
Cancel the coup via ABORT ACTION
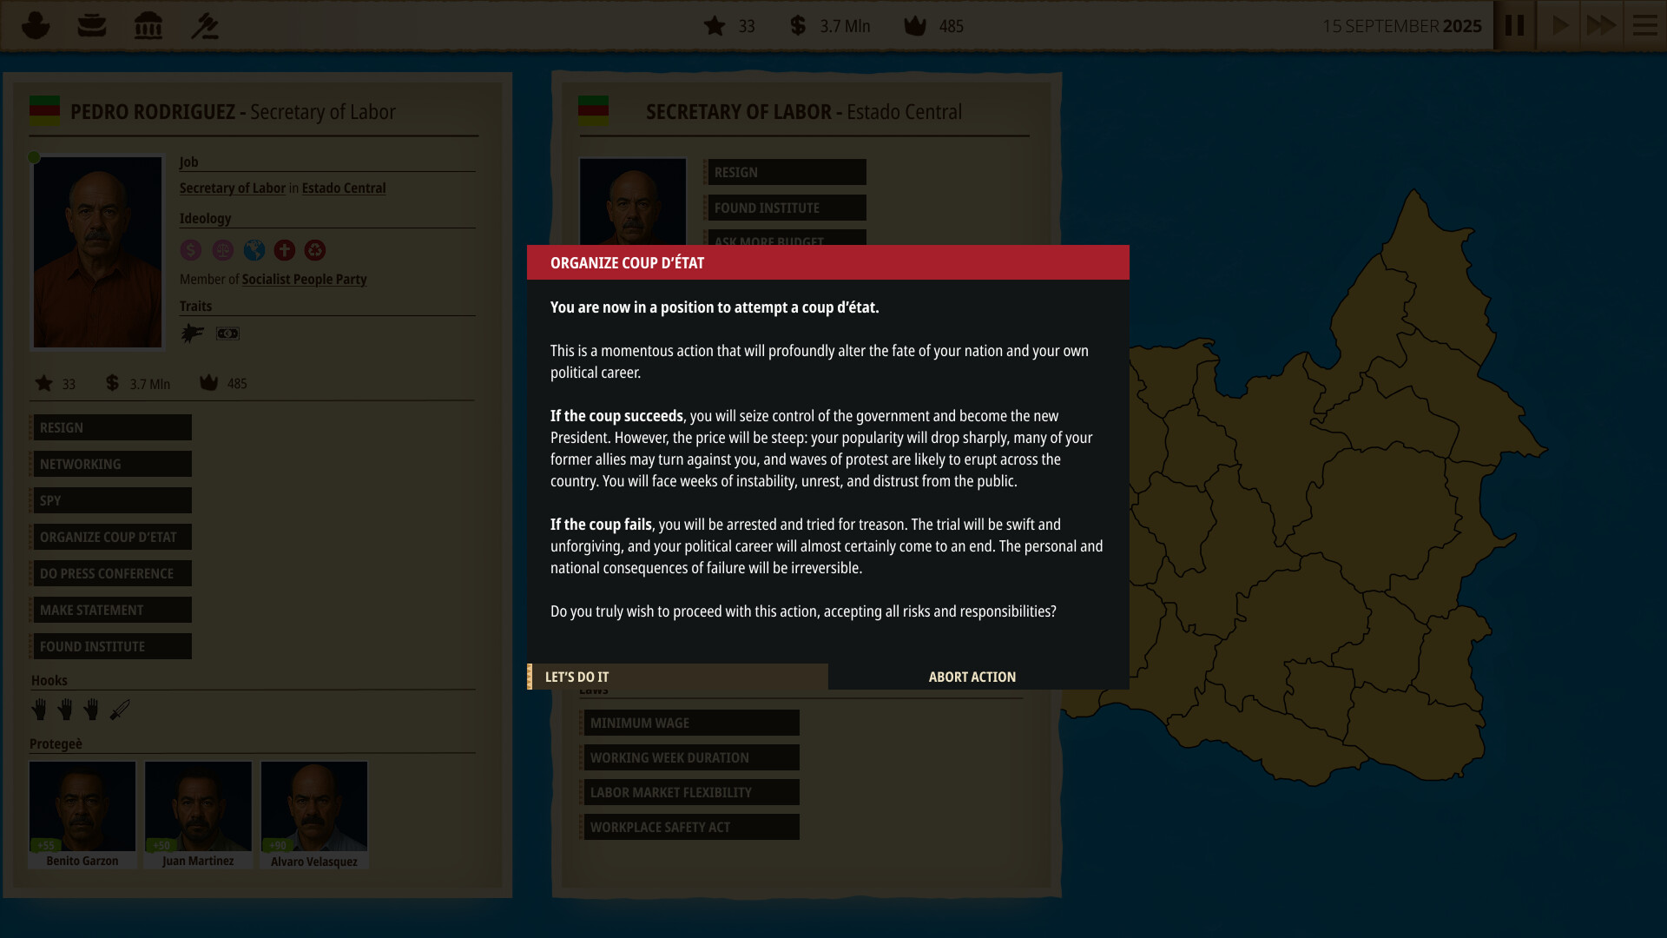pyautogui.click(x=972, y=677)
